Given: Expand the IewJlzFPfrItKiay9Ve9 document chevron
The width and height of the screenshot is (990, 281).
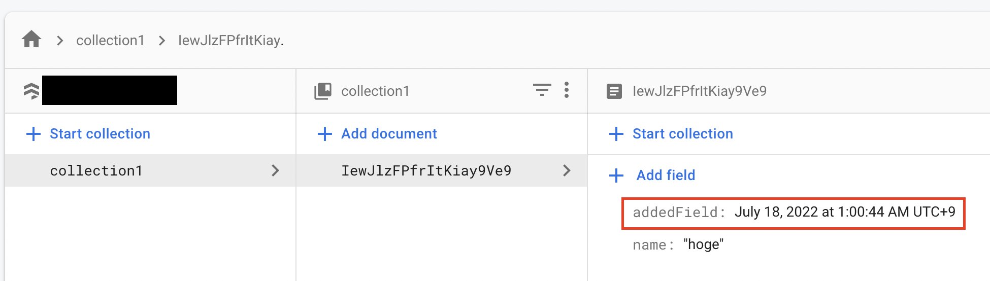Looking at the screenshot, I should click(567, 170).
